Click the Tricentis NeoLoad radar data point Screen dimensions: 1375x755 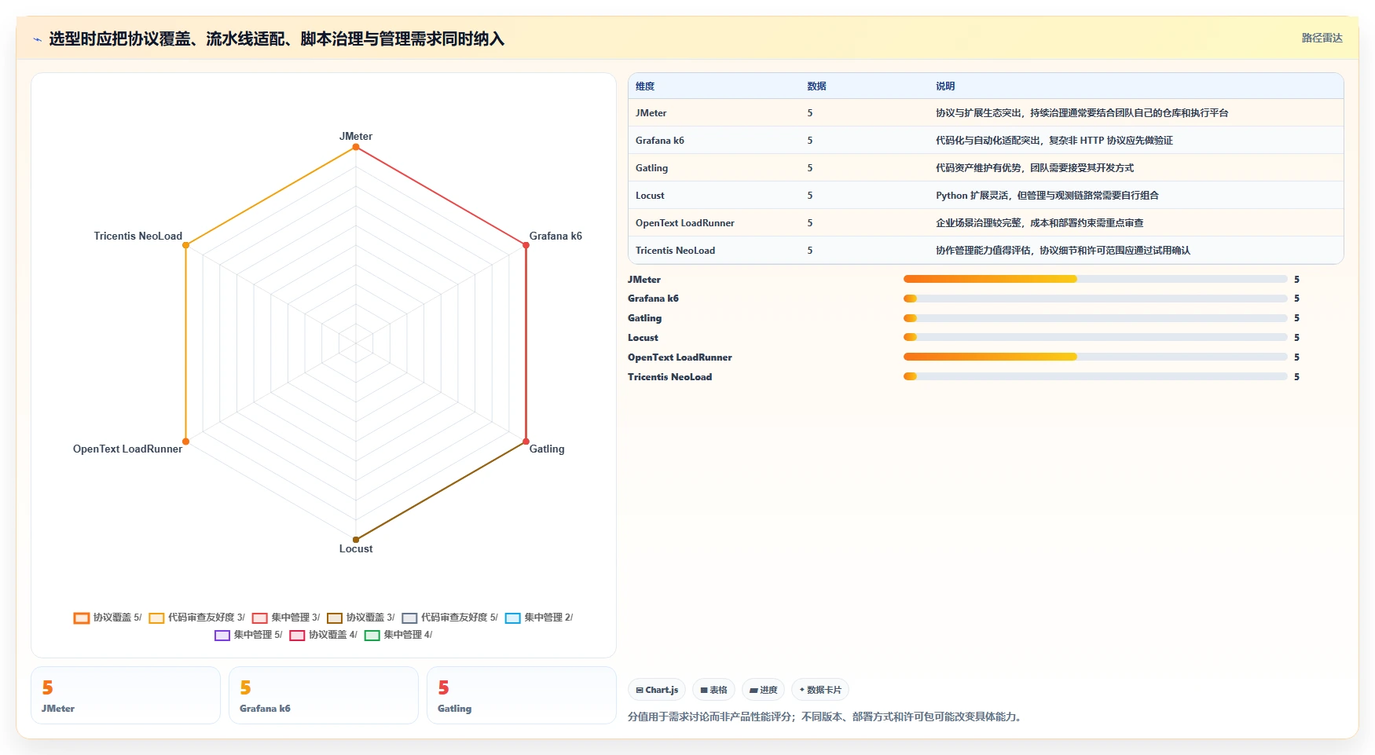tap(185, 245)
